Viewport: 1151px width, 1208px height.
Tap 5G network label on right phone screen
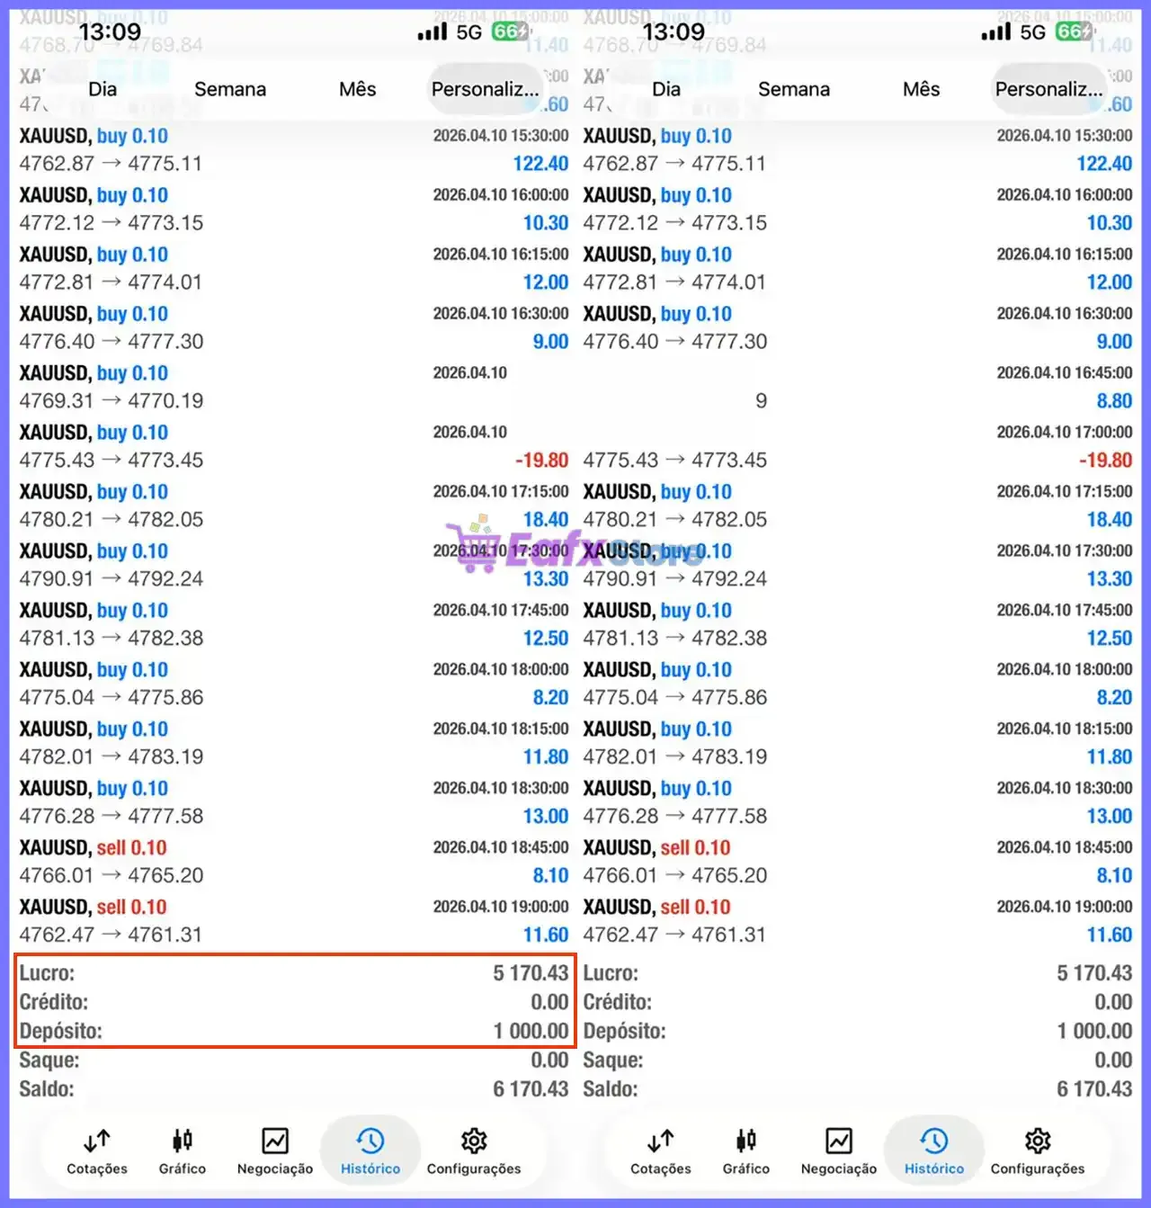coord(1033,32)
